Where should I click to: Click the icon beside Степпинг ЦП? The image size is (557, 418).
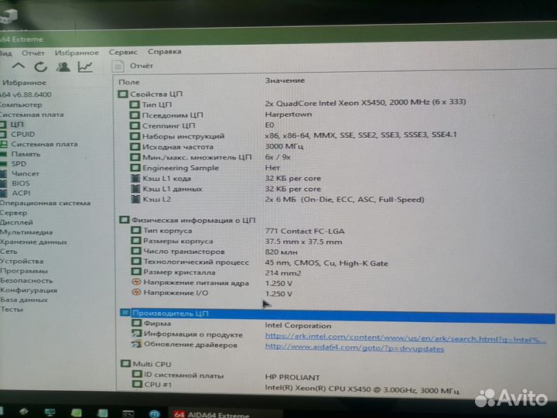point(135,125)
